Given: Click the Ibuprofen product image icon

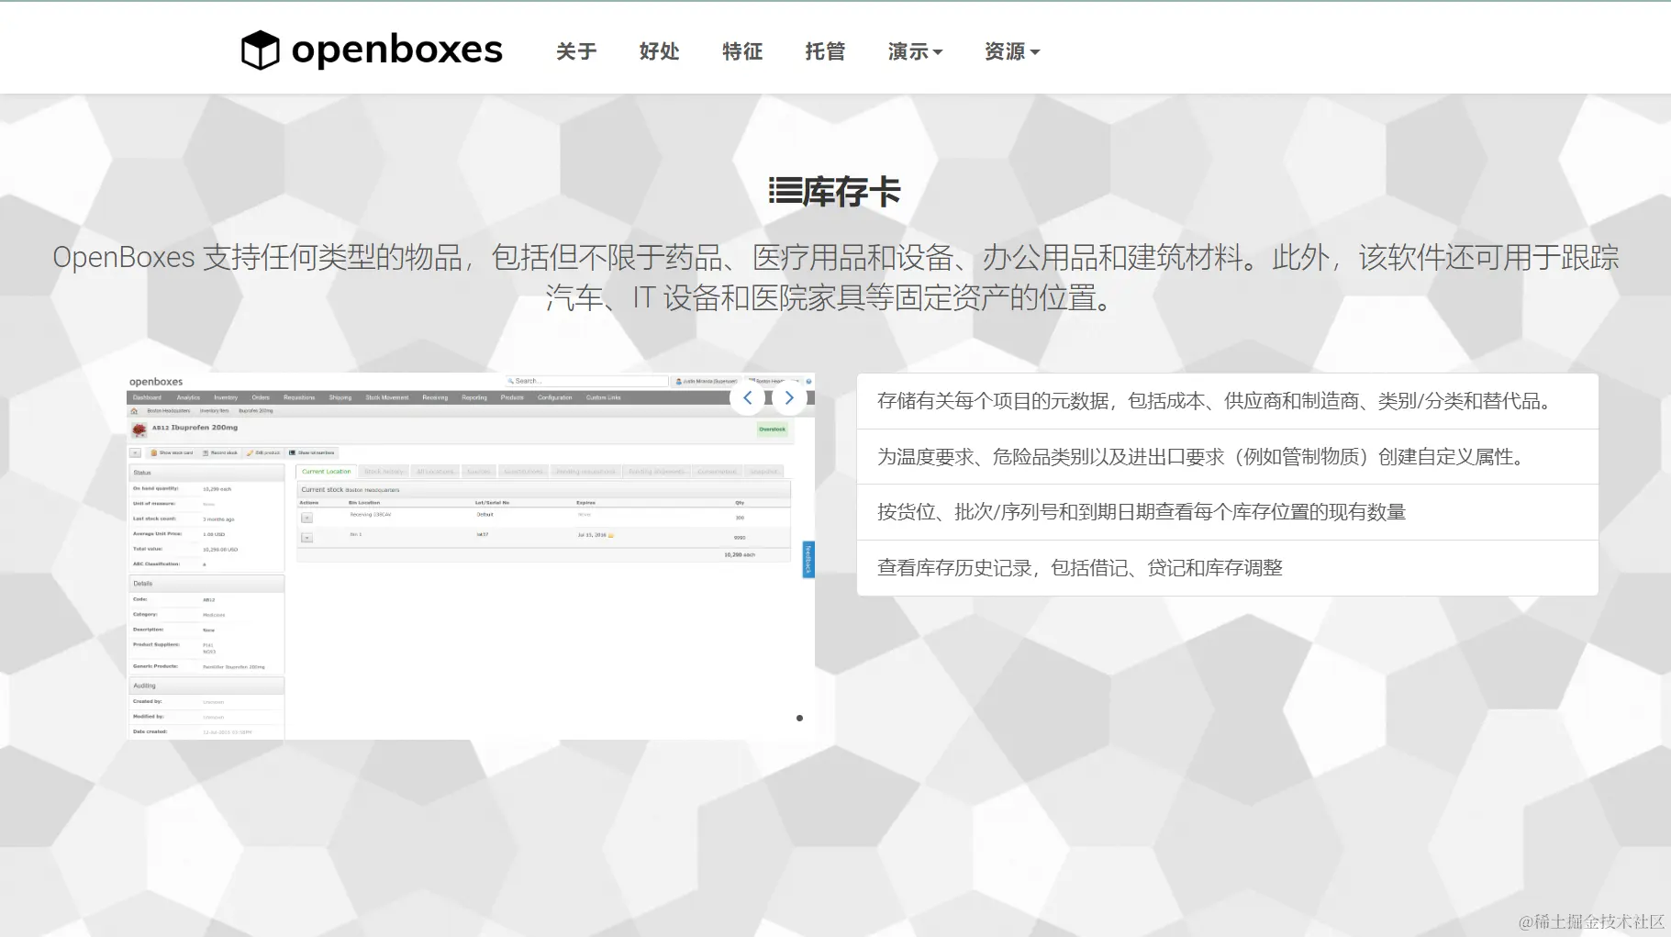Looking at the screenshot, I should (139, 429).
